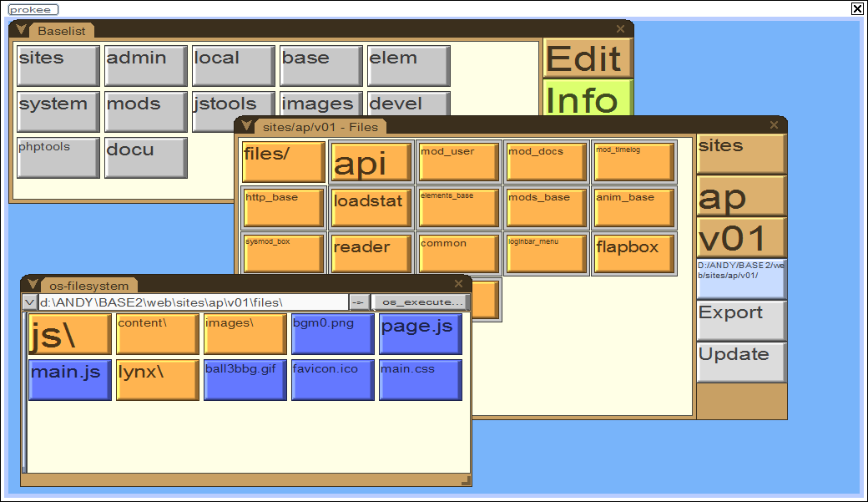
Task: Open the favicon.ico file tile
Action: [x=332, y=380]
